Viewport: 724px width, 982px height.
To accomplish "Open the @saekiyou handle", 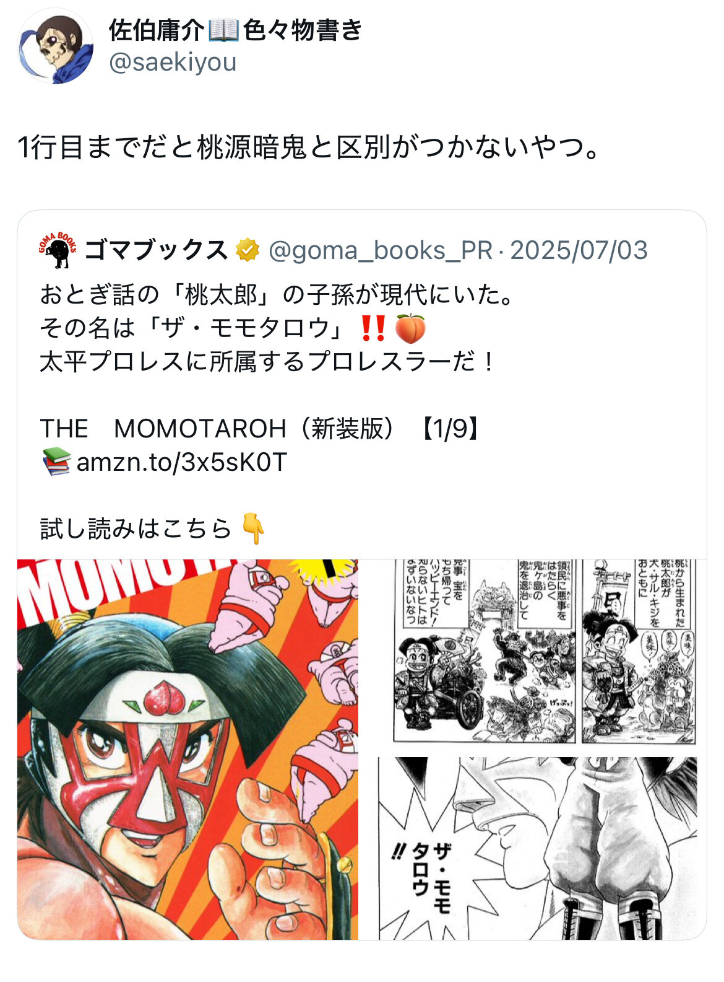I will pos(173,62).
